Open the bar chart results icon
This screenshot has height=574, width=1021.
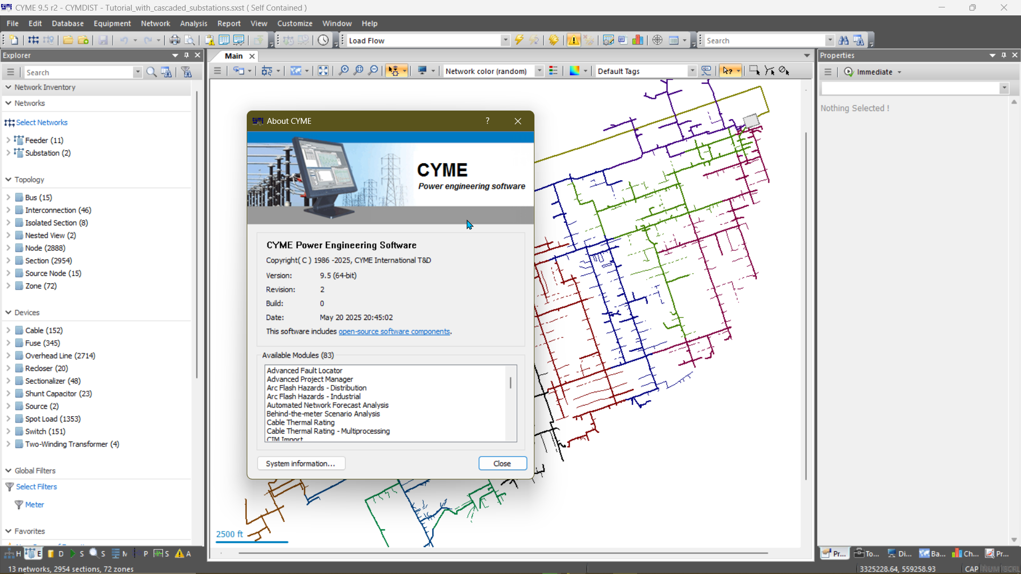pyautogui.click(x=638, y=40)
